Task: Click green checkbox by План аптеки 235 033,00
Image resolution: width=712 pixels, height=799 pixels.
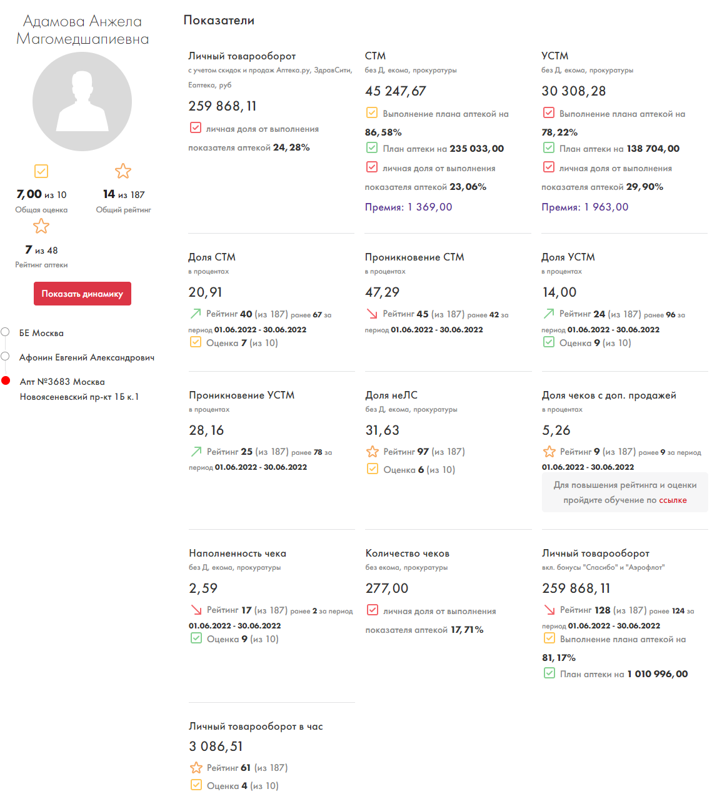Action: point(372,148)
